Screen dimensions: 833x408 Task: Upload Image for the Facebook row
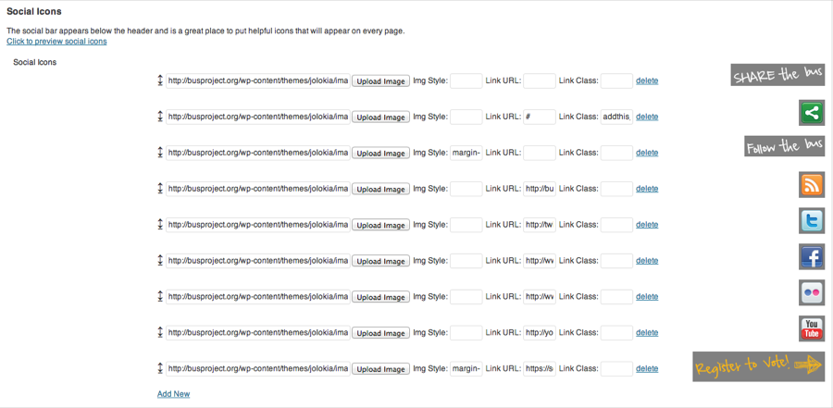[381, 262]
